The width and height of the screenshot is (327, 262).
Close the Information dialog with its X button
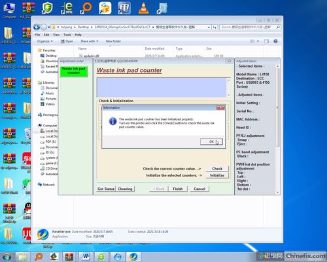tap(220, 107)
